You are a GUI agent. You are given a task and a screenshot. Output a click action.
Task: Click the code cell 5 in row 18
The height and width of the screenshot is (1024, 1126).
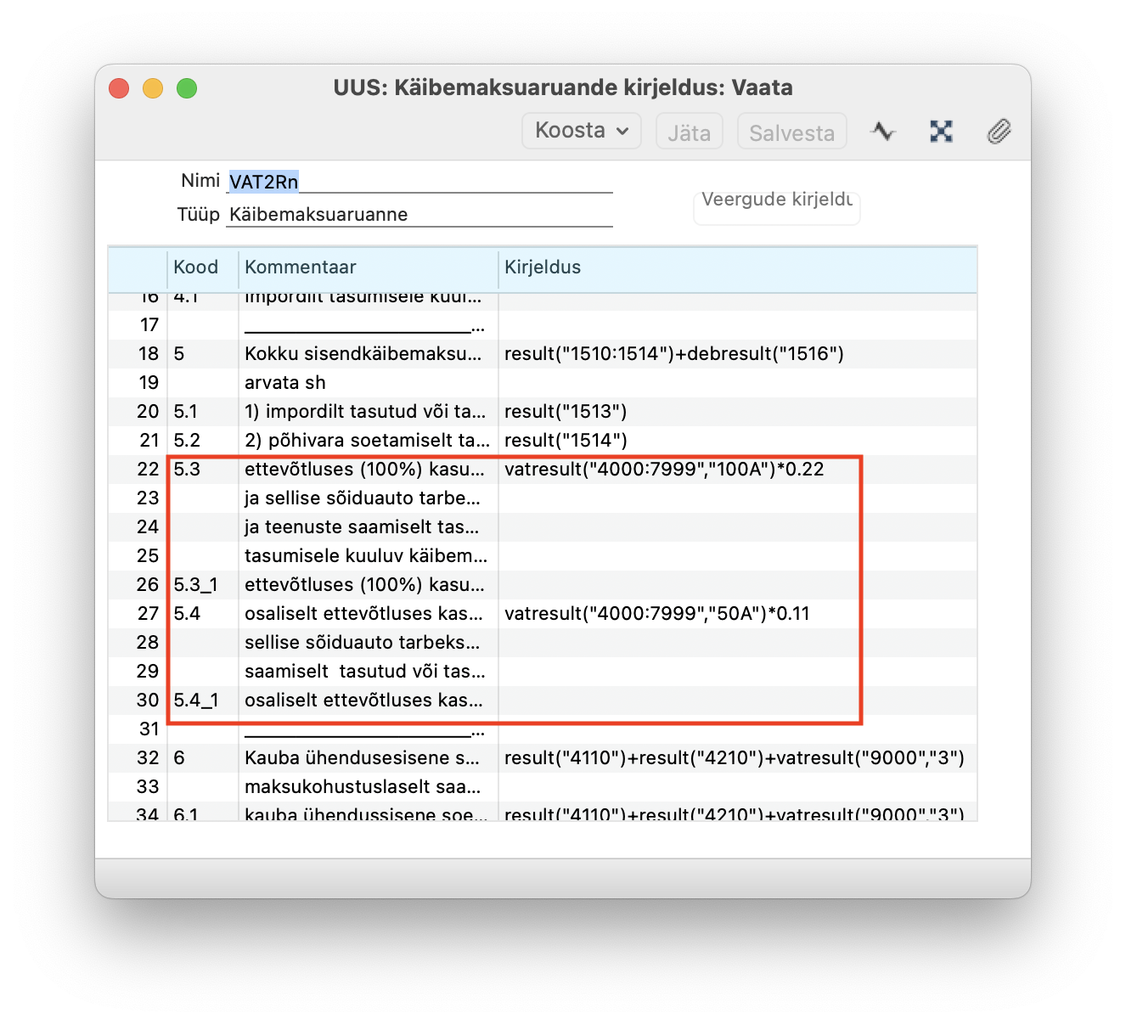[179, 354]
